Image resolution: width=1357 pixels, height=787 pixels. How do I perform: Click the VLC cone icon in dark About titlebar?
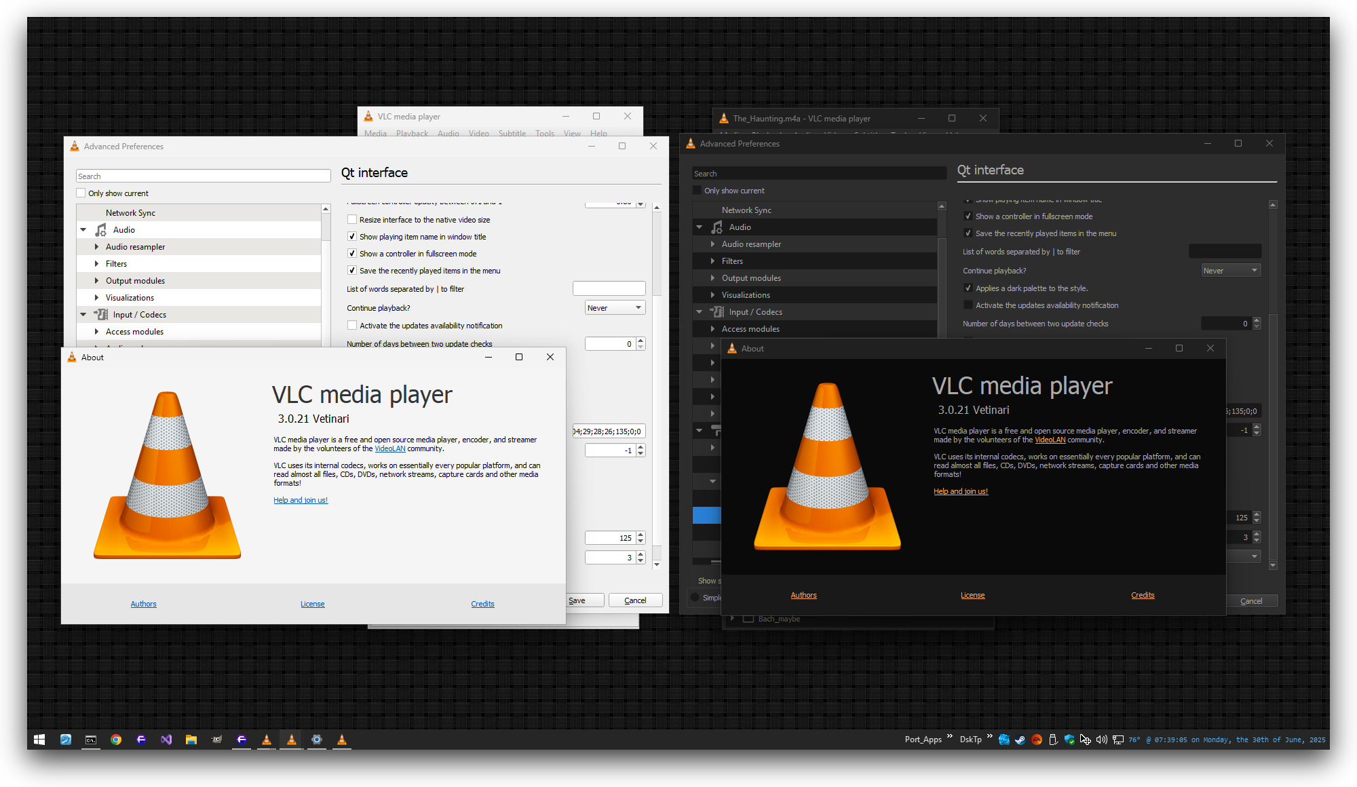tap(732, 349)
